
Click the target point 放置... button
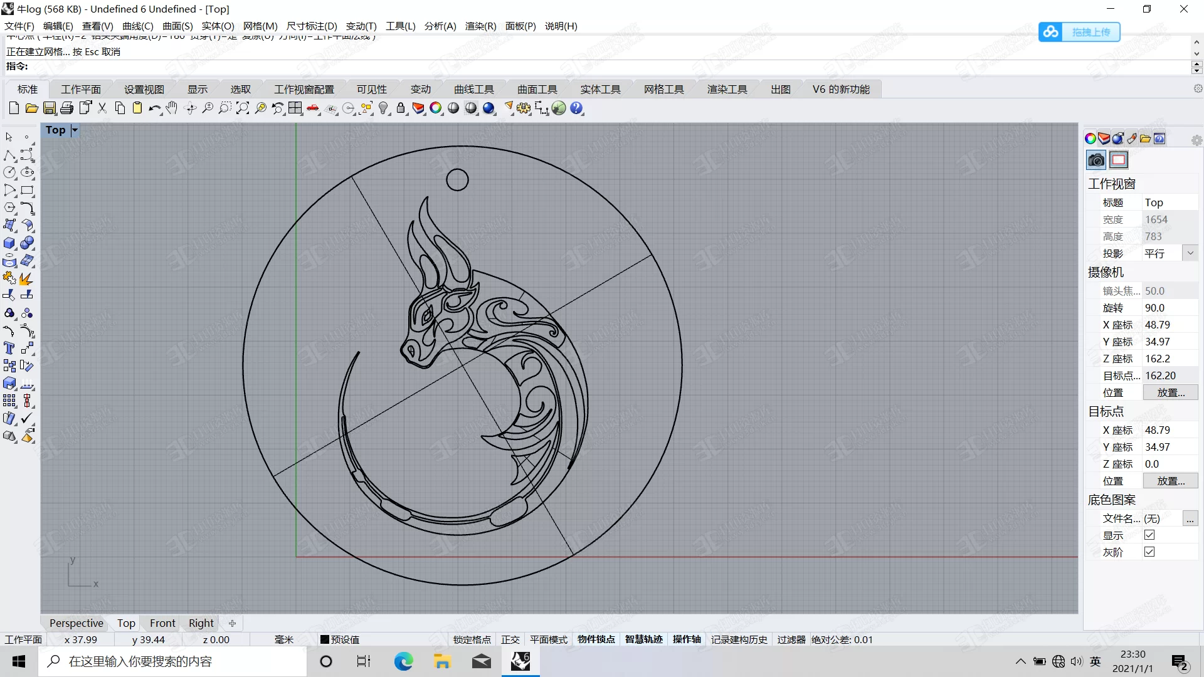tap(1171, 481)
